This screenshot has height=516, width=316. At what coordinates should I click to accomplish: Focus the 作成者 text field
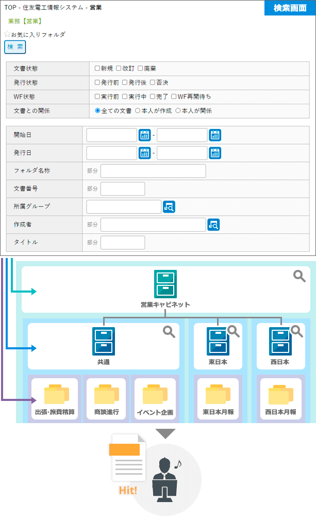pyautogui.click(x=153, y=225)
